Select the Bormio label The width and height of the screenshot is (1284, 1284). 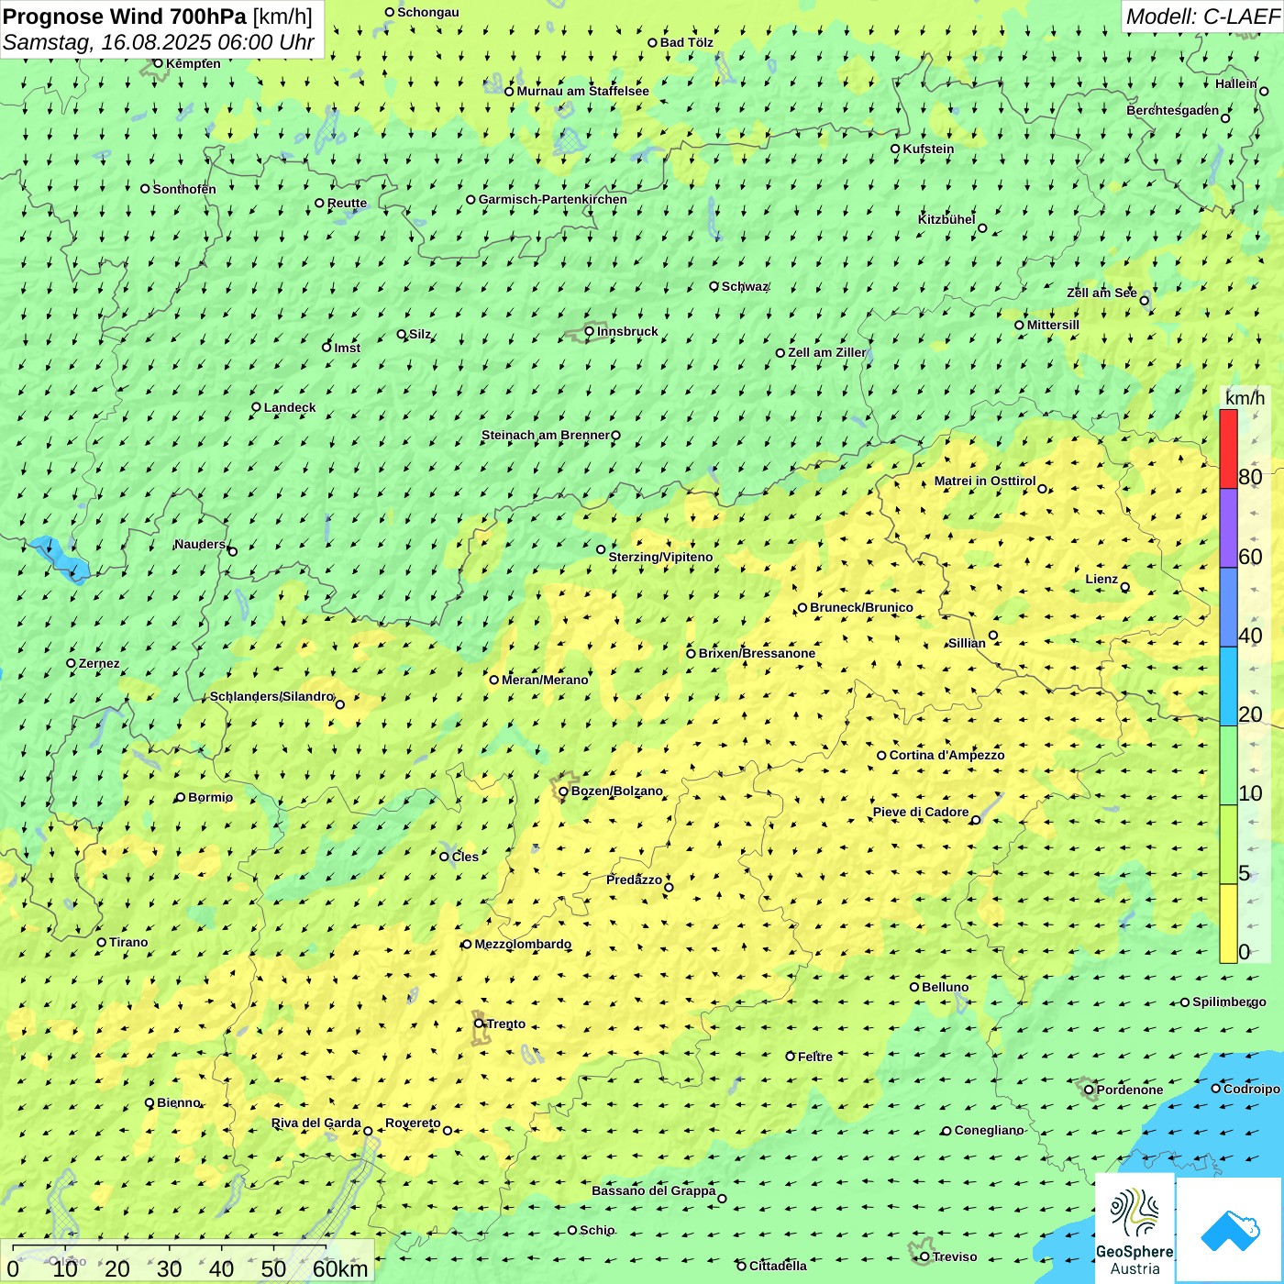210,797
